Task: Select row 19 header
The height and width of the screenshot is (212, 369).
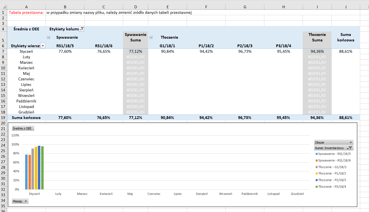Action: click(3, 118)
